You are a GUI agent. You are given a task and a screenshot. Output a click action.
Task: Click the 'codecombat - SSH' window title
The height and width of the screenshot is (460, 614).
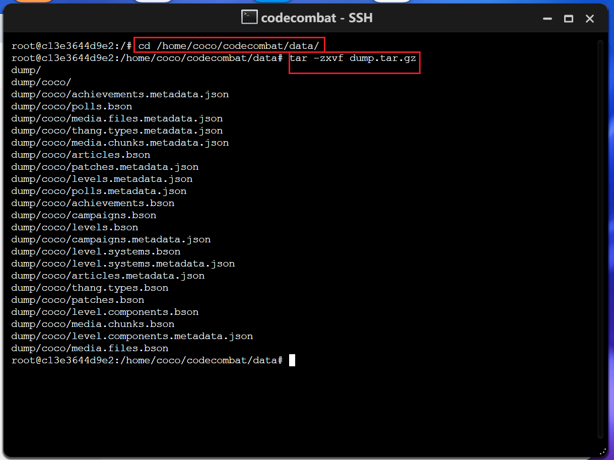317,18
